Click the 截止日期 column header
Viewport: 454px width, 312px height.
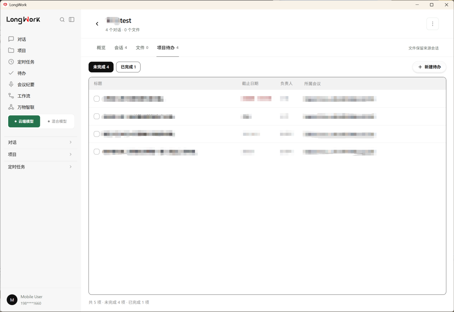click(x=250, y=84)
